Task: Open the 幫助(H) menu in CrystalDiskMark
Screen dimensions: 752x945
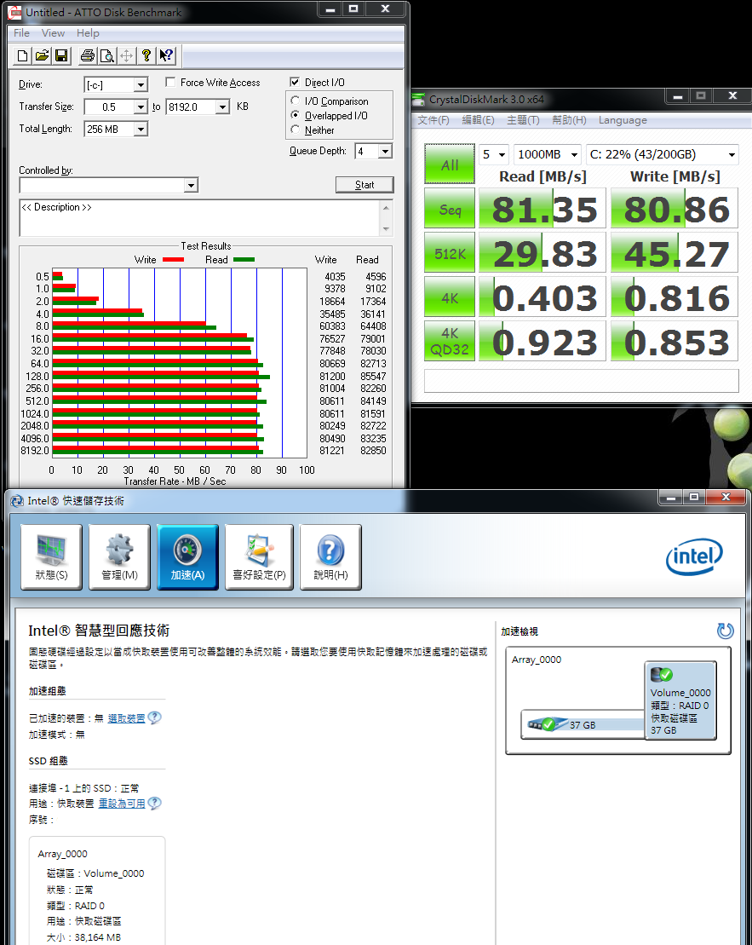Action: [x=569, y=120]
